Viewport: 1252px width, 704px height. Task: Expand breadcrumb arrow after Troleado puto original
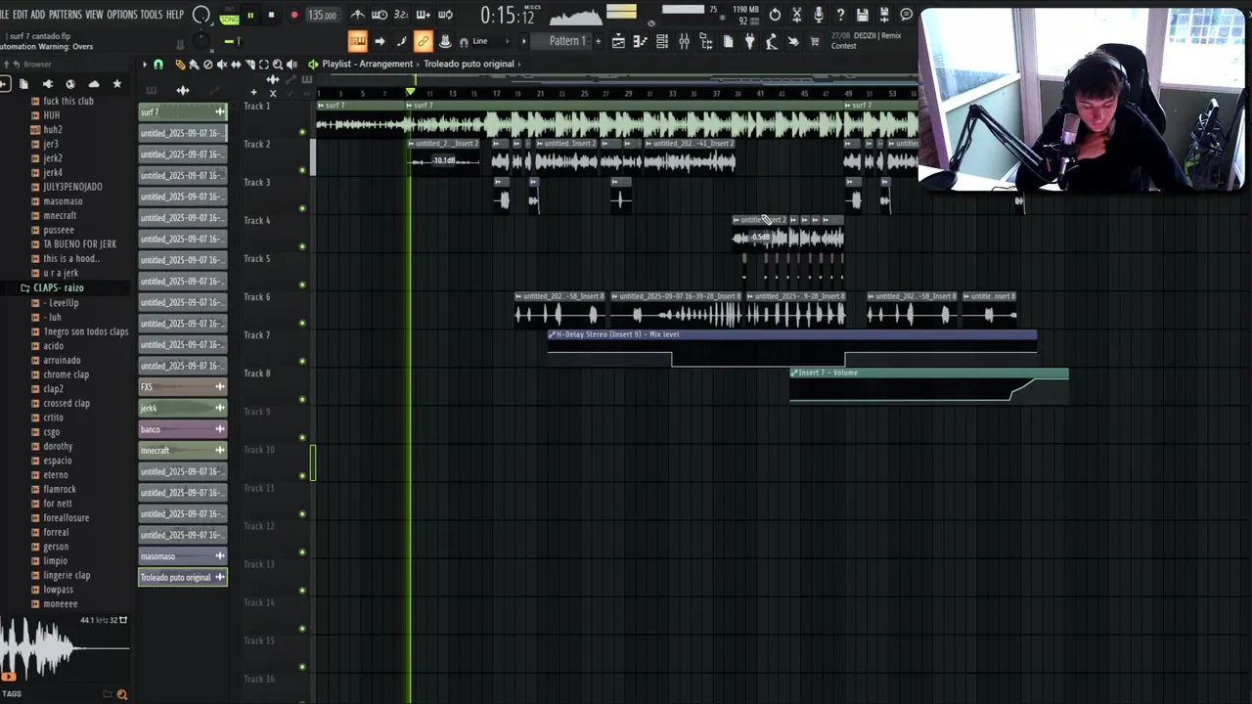coord(519,65)
